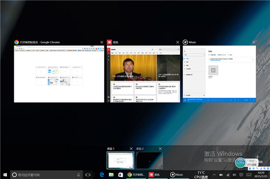
Task: Check the battery tray icon
Action: [x=221, y=175]
